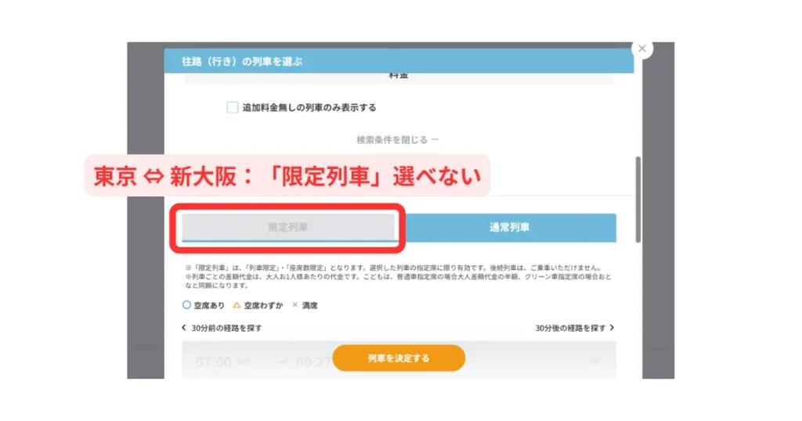This screenshot has height=421, width=802.
Task: Enable 追加料金無しの列車のみ表示する checkbox
Action: [233, 107]
